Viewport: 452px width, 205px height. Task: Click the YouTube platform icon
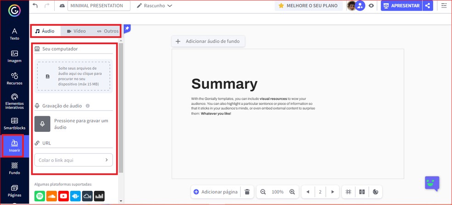(63, 196)
